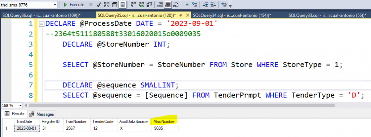The width and height of the screenshot is (371, 137).
Task: Click the line number 4 margin
Action: (30, 55)
